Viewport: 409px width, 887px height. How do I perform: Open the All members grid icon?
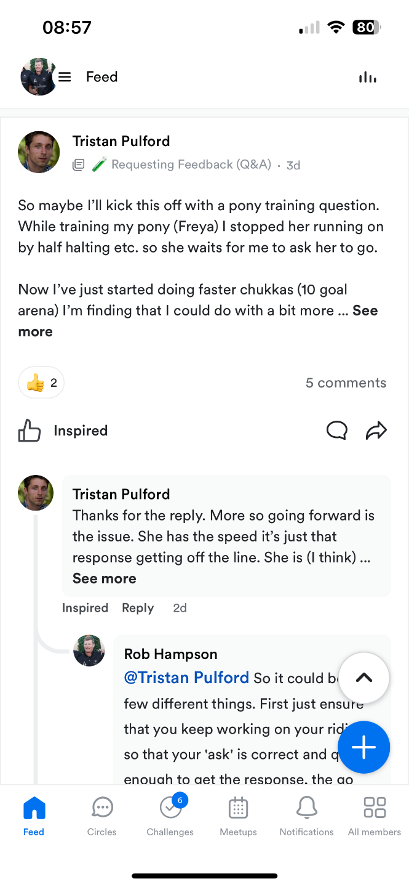click(x=374, y=808)
